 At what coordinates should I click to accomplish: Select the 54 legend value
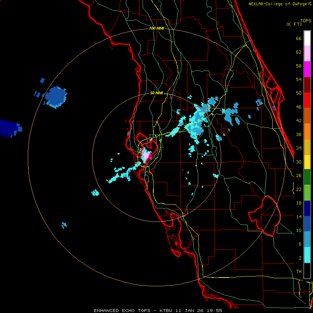pos(299,79)
